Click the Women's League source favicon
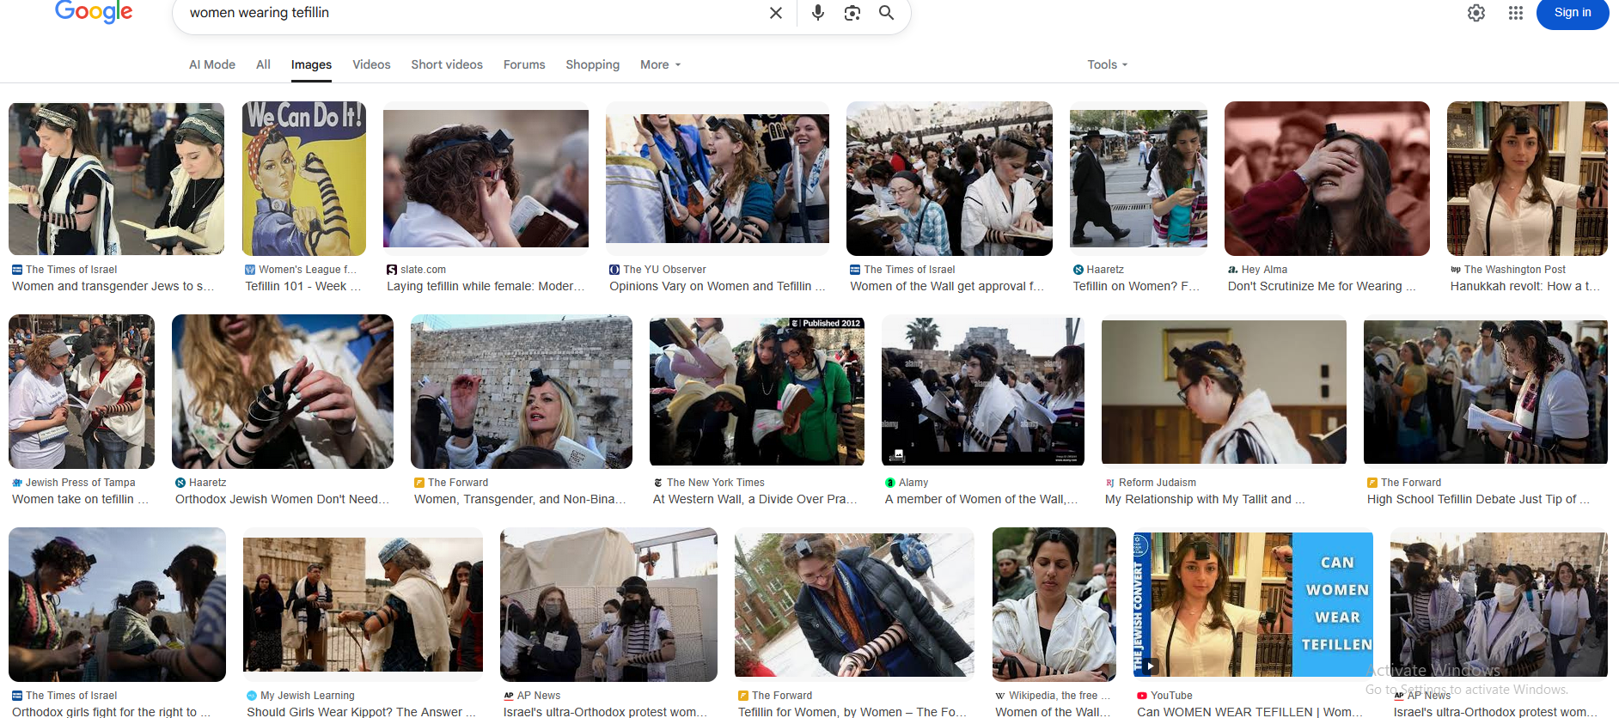 click(x=250, y=270)
